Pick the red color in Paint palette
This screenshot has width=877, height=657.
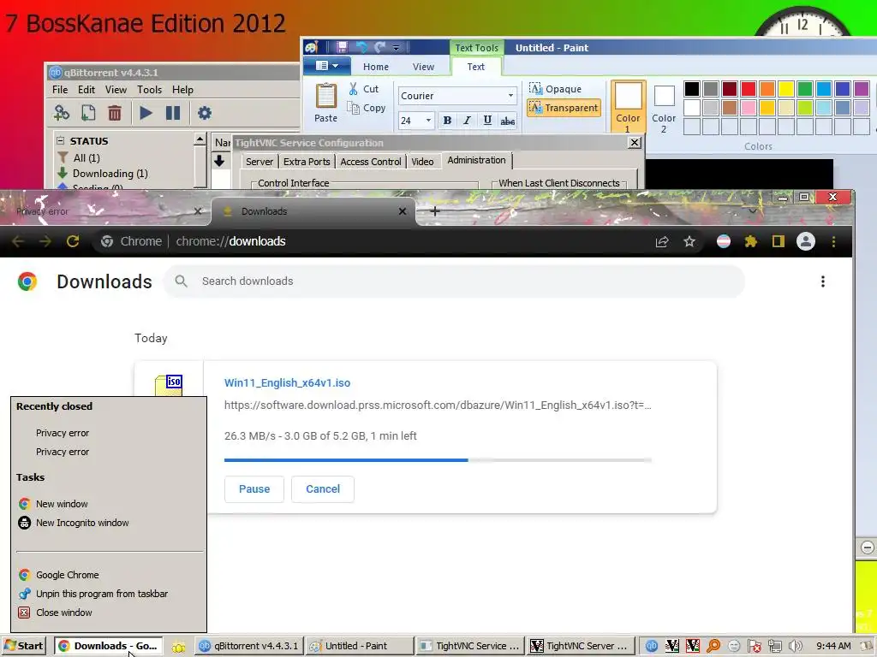[749, 88]
